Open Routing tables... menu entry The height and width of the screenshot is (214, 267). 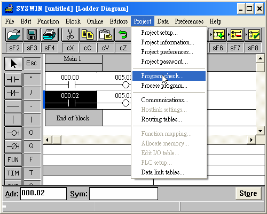(169, 119)
